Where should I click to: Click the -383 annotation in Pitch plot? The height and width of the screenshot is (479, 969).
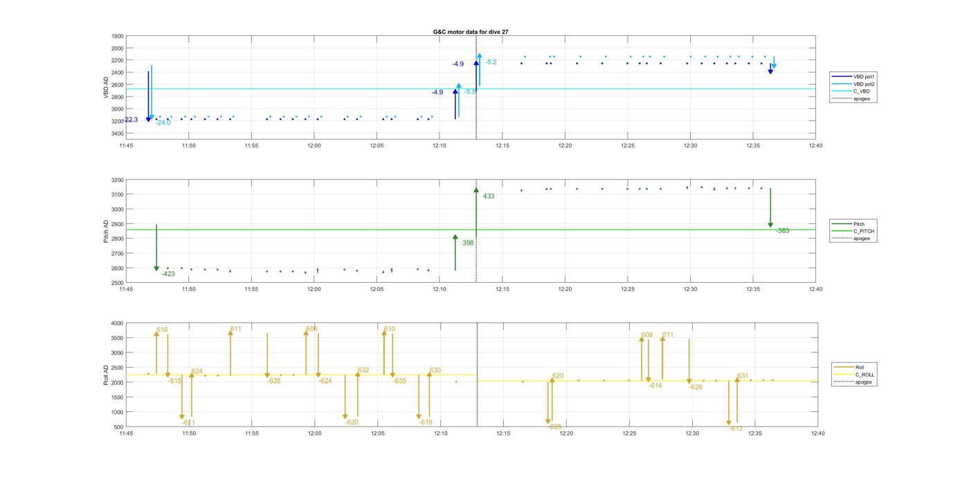[782, 231]
